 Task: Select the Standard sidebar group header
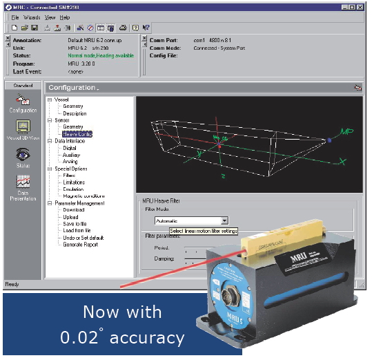tap(23, 85)
